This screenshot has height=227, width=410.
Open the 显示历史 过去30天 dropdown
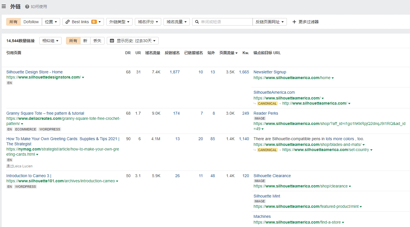tap(133, 41)
